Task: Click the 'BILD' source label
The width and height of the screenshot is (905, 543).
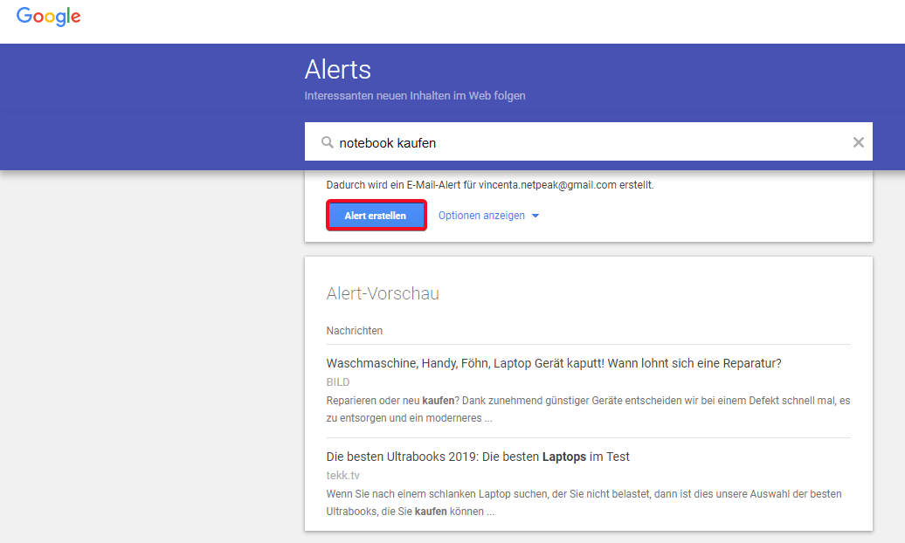Action: click(x=338, y=382)
